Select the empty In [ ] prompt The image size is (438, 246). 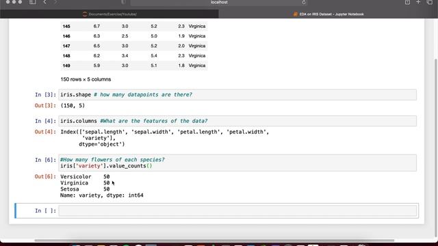pyautogui.click(x=45, y=210)
